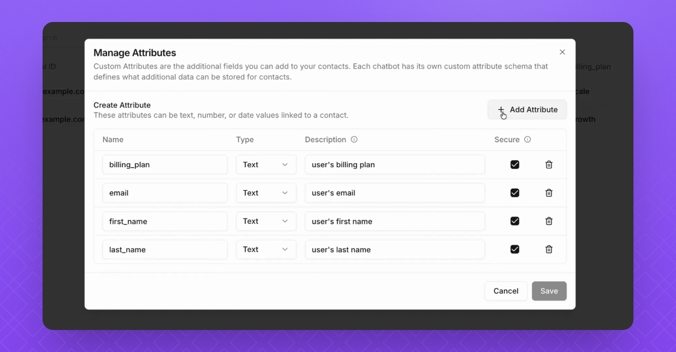The image size is (676, 352).
Task: Close the Manage Attributes dialog
Action: (562, 52)
